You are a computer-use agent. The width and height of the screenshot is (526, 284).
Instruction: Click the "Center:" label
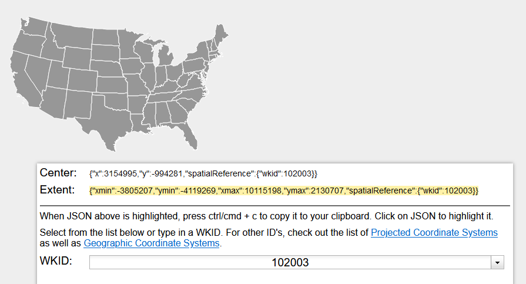click(58, 173)
